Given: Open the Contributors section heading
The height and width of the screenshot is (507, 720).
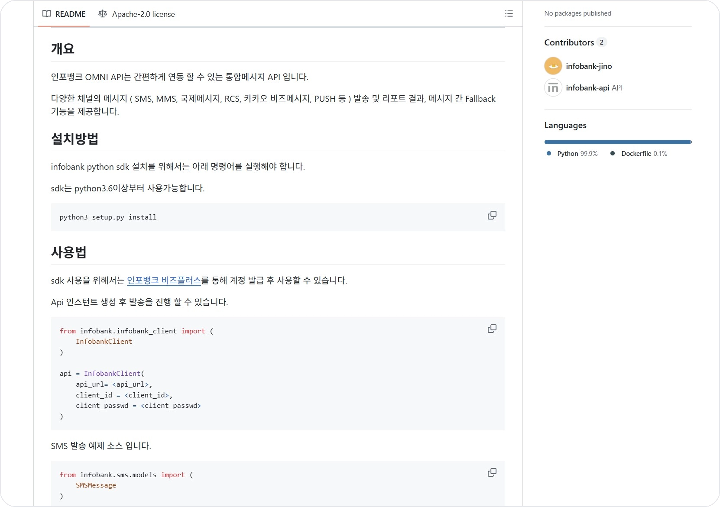Looking at the screenshot, I should pos(569,42).
